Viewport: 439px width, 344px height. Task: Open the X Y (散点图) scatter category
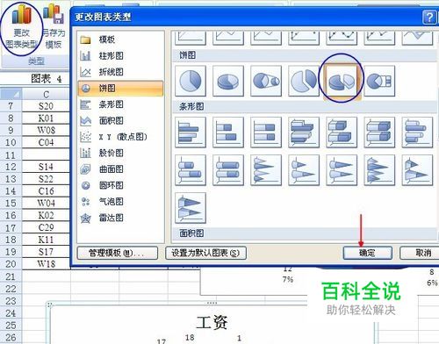coord(120,137)
